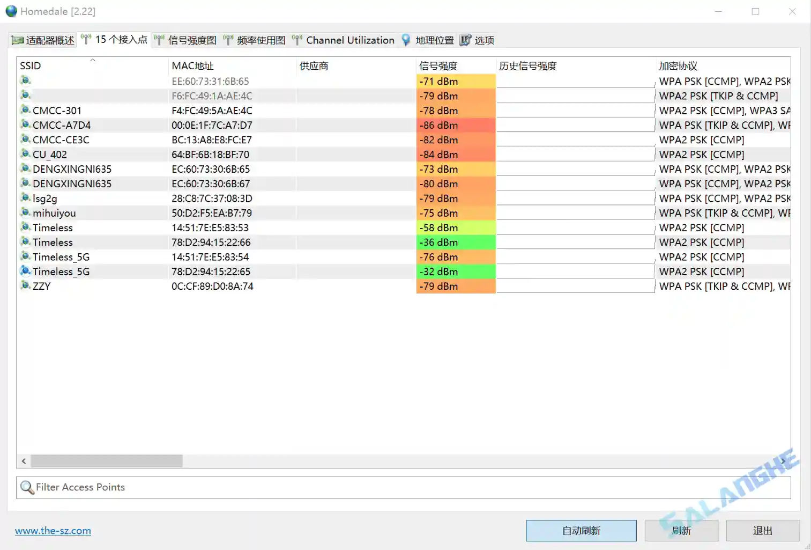
Task: Switch to the 频率使用图 tab
Action: click(x=262, y=40)
